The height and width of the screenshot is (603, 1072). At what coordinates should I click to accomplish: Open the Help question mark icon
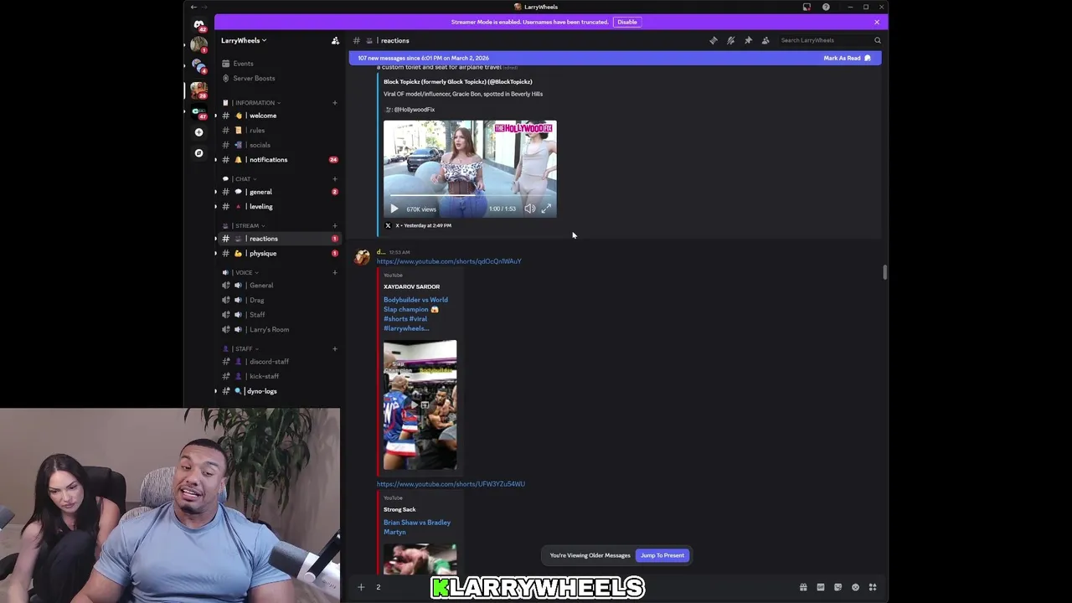click(826, 7)
